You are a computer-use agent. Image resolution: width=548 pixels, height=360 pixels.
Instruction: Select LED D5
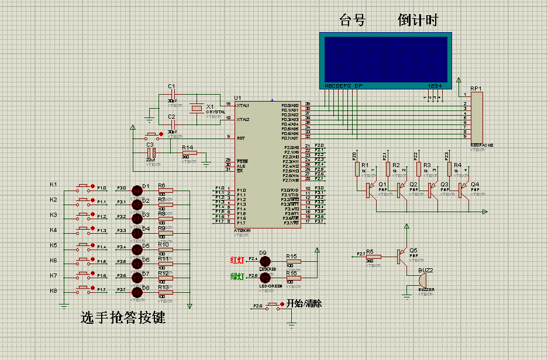click(x=137, y=250)
